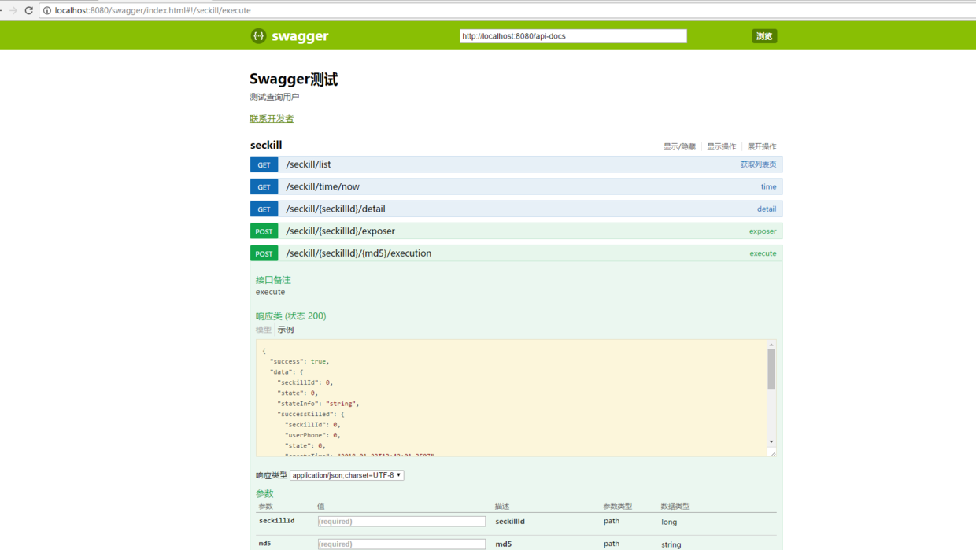976x550 pixels.
Task: Click the 参数 section heading
Action: (264, 494)
